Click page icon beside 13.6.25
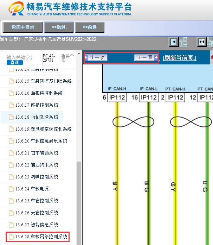The width and height of the screenshot is (213, 245). (x=11, y=201)
